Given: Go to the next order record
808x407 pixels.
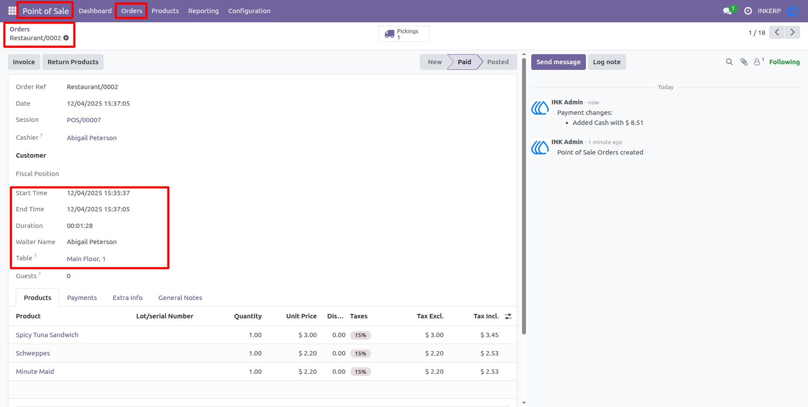Looking at the screenshot, I should 793,32.
